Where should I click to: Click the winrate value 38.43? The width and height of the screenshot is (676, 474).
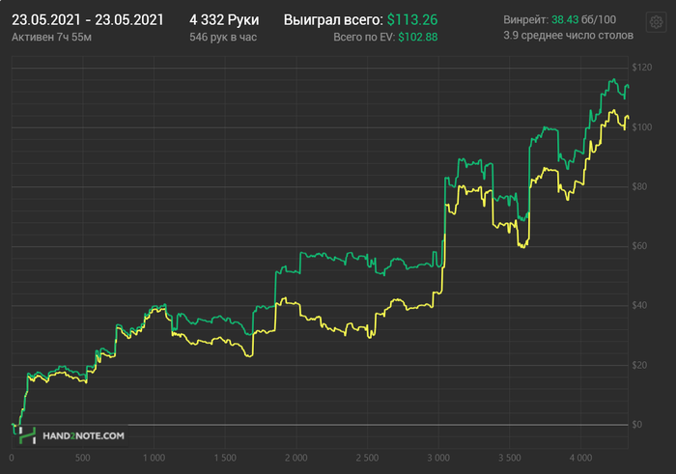coord(565,20)
